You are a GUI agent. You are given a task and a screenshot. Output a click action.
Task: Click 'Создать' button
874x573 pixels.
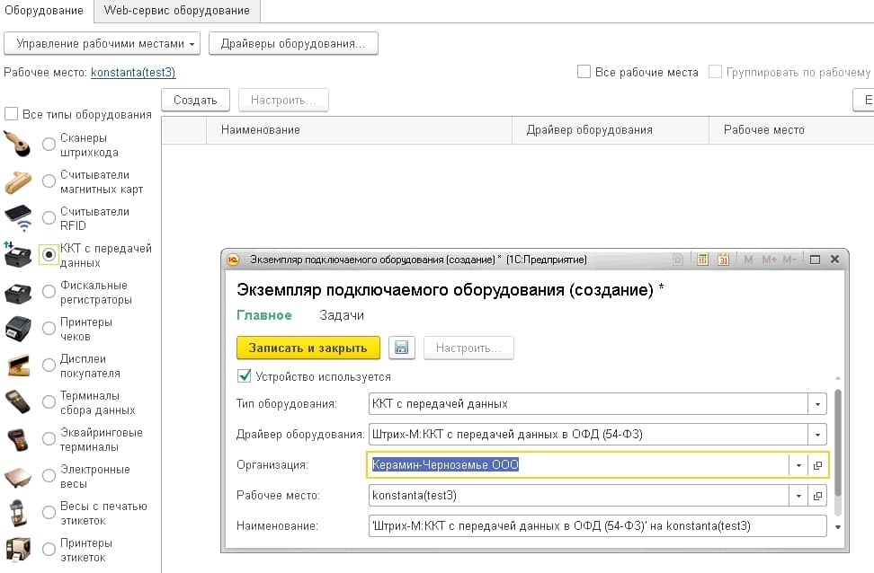coord(195,101)
